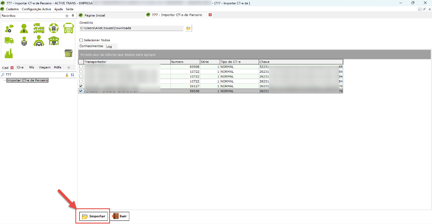Viewport: 432px width, 224px height.
Task: Switch to the Mdfe tab
Action: [58, 67]
